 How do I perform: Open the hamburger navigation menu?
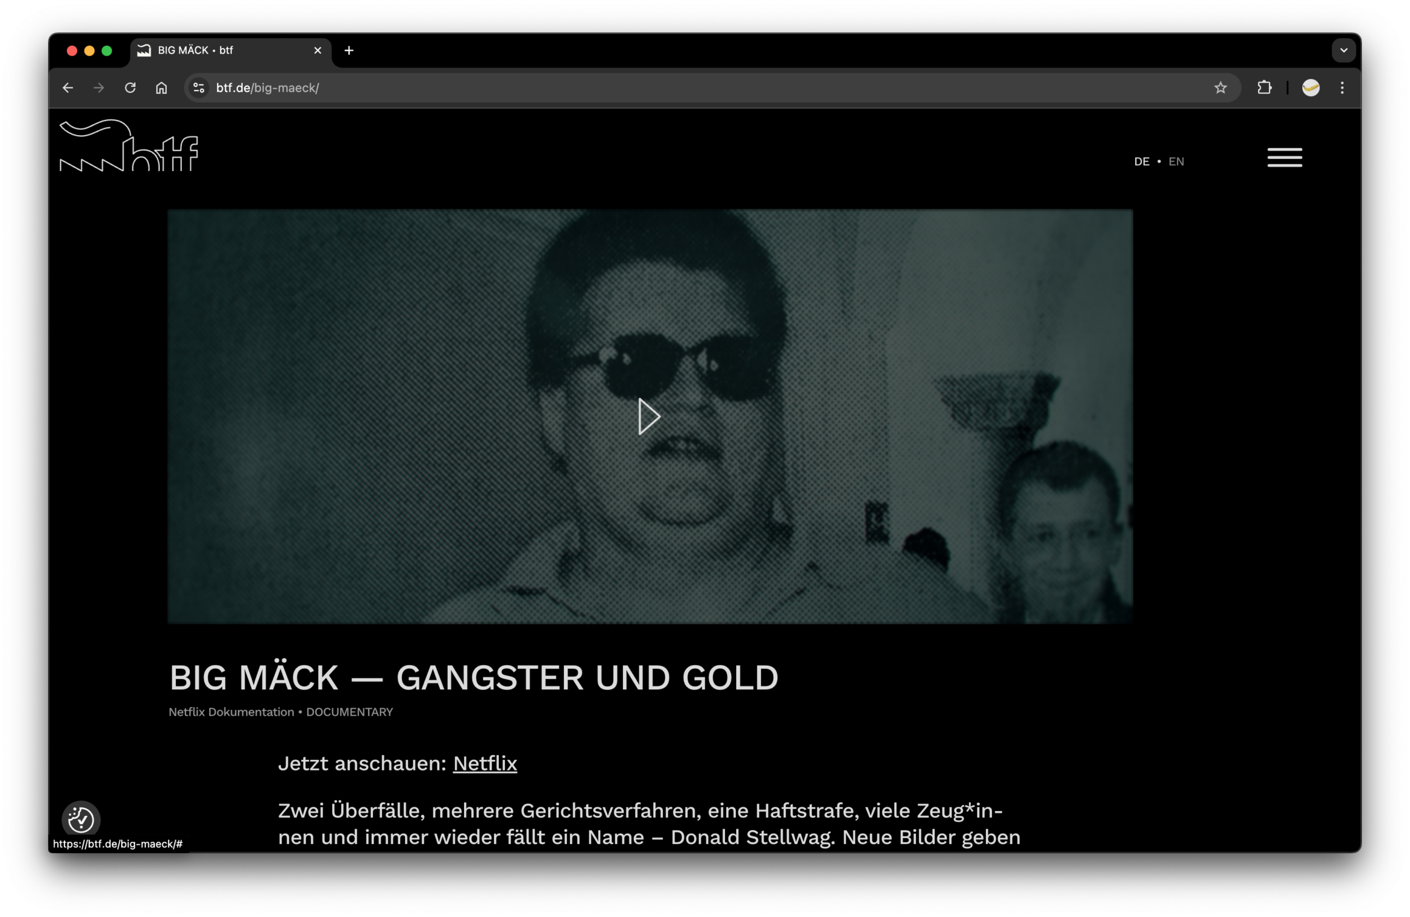coord(1284,158)
